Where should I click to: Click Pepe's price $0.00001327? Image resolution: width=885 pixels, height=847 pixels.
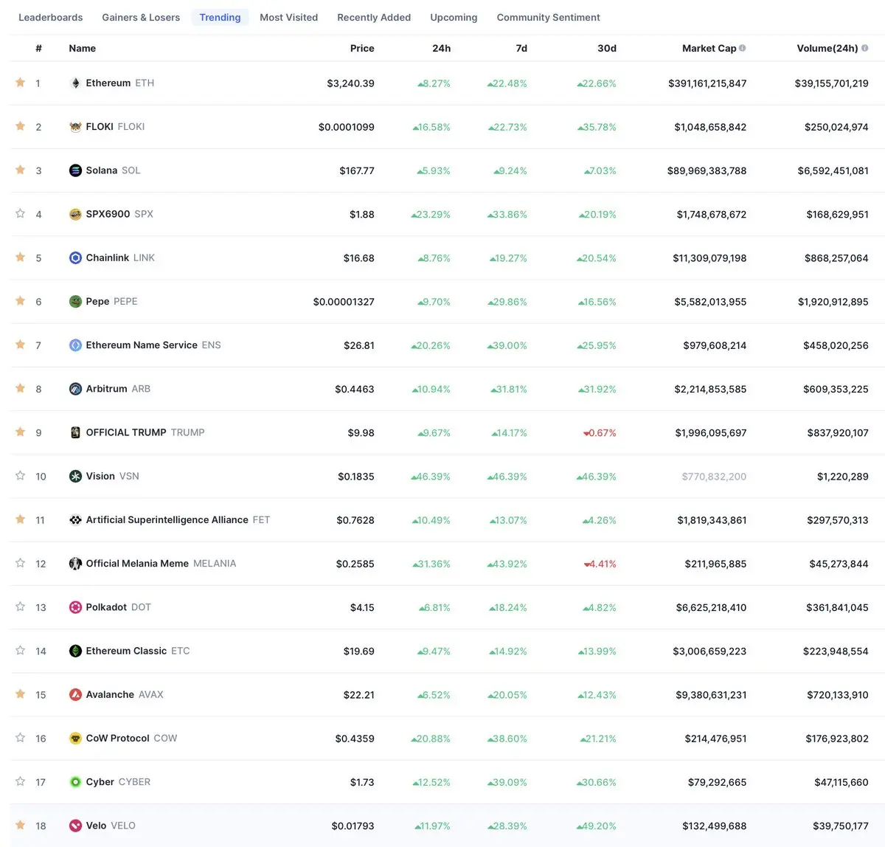[344, 302]
